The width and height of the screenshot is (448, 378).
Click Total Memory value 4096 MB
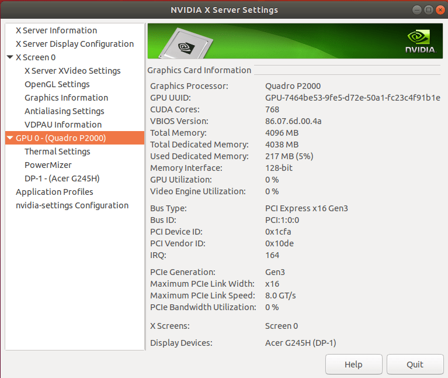tap(282, 133)
